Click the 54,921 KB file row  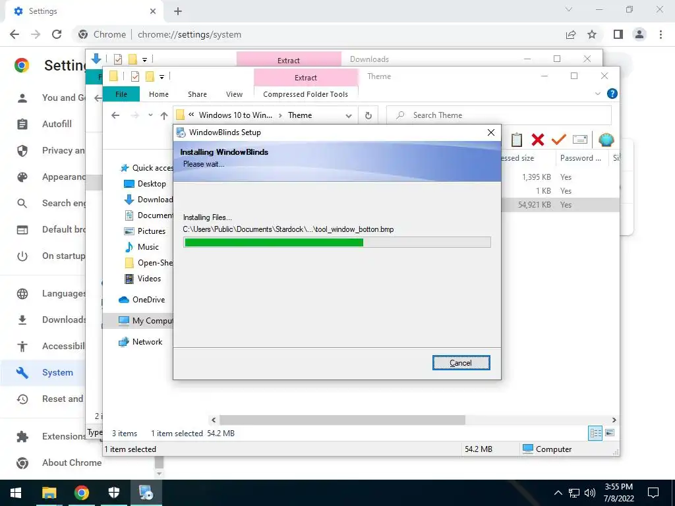pos(560,205)
